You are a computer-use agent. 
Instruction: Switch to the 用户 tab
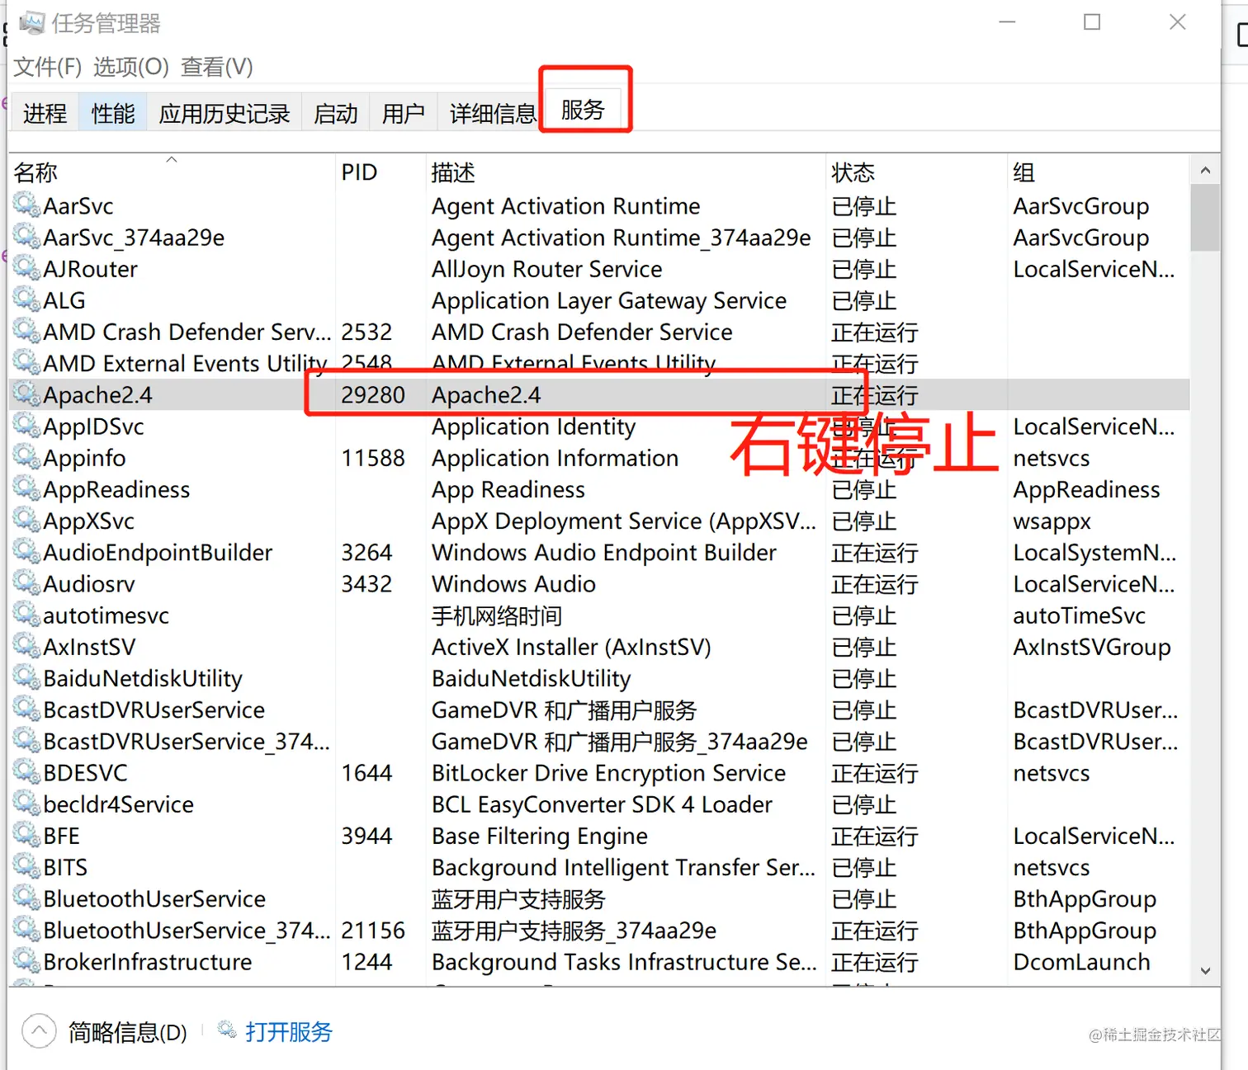point(404,113)
